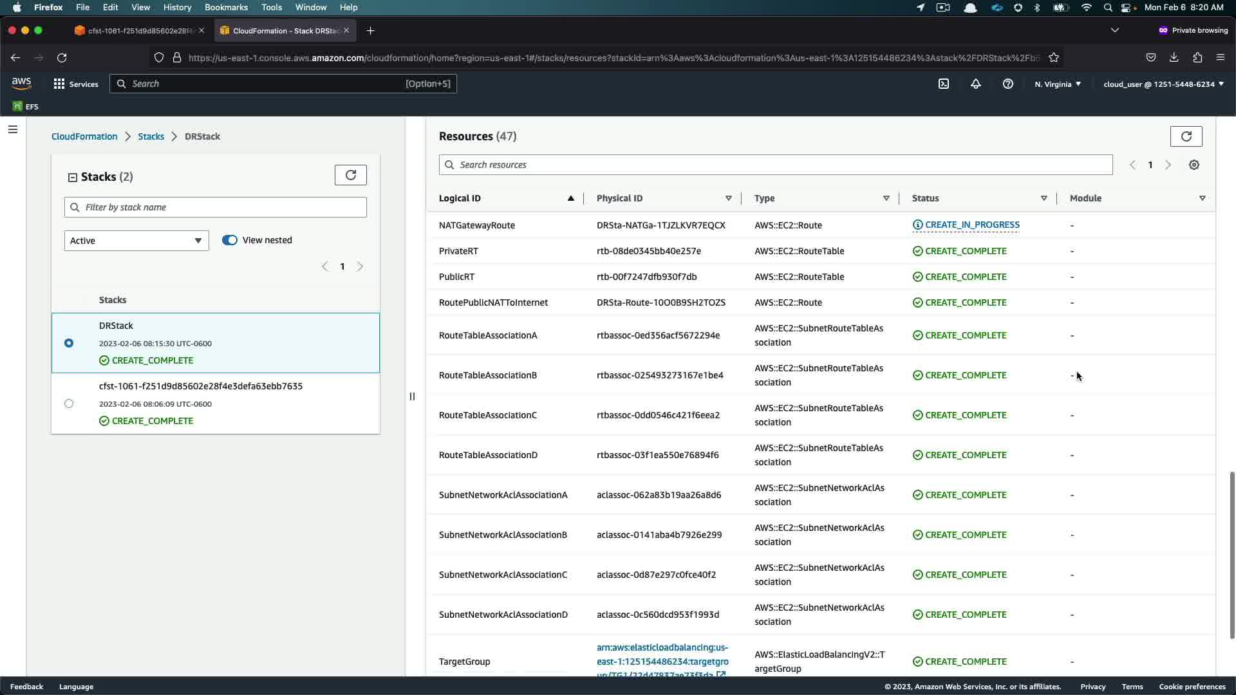Screen dimensions: 1236x695
Task: Select the cfst-1061 stack radio button
Action: point(69,403)
